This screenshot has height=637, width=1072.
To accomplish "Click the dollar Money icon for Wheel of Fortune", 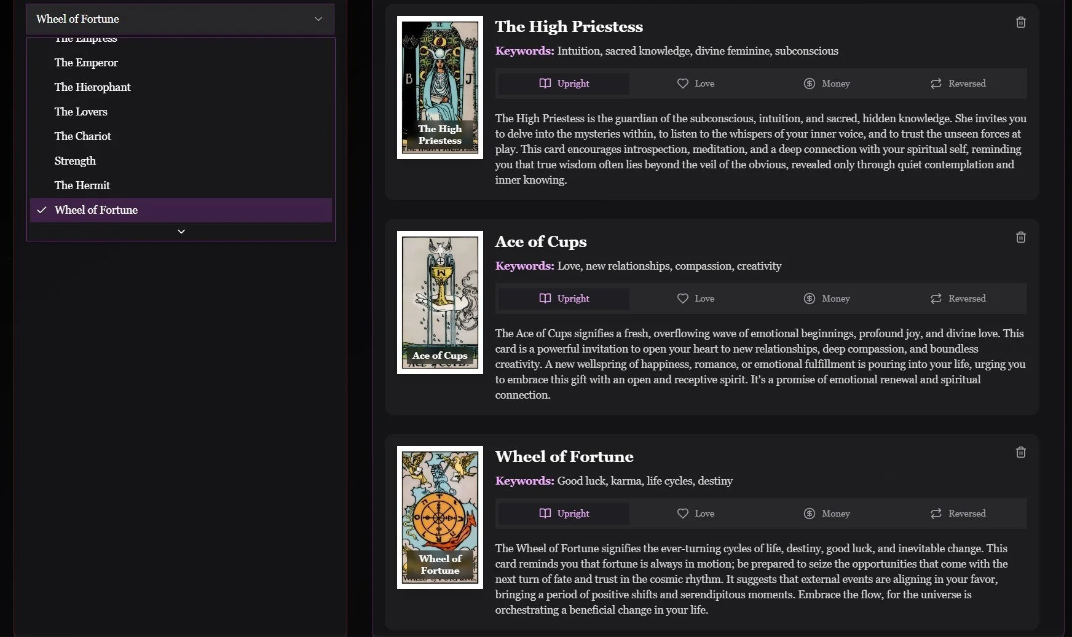I will click(810, 514).
